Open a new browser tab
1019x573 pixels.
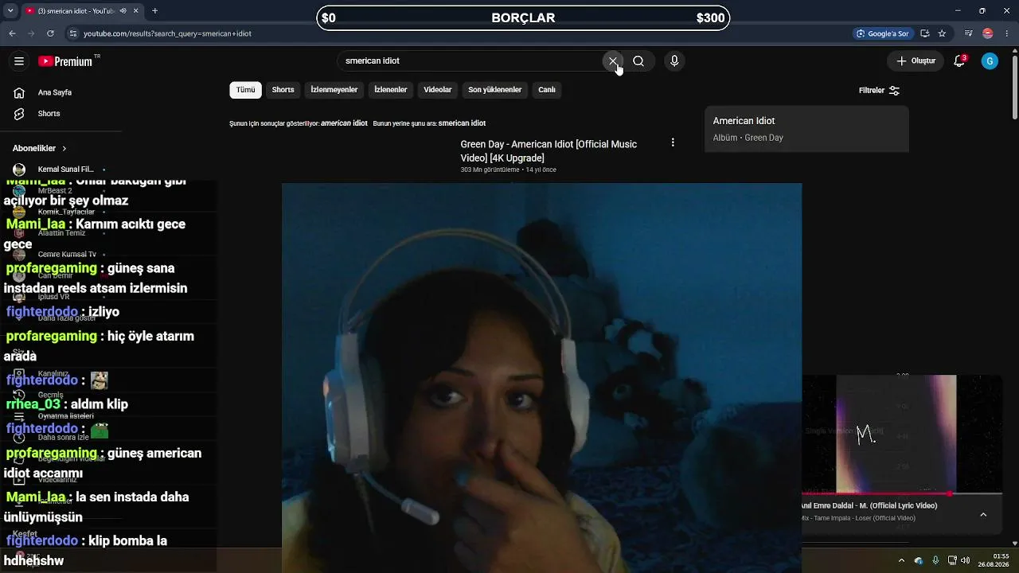pyautogui.click(x=154, y=11)
